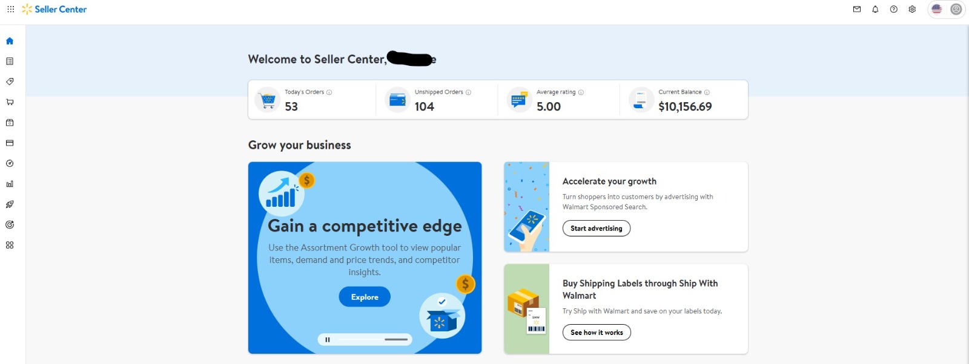
Task: Open the inventory box icon in sidebar
Action: (9, 122)
